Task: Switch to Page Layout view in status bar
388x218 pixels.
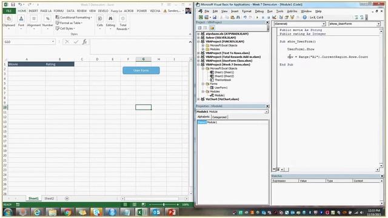Action: (135, 205)
